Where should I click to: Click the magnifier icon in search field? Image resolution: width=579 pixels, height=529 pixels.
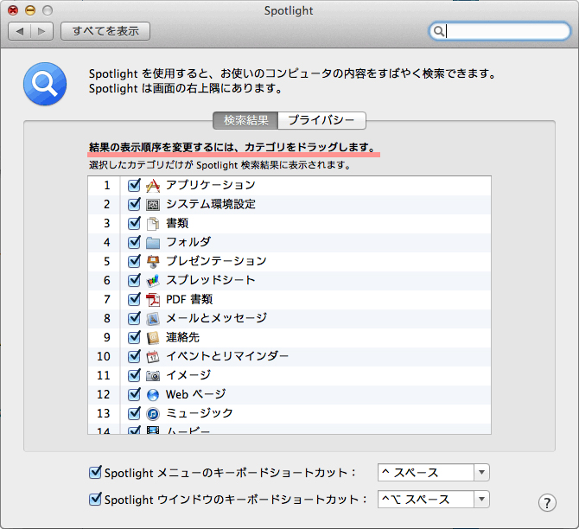tap(438, 31)
